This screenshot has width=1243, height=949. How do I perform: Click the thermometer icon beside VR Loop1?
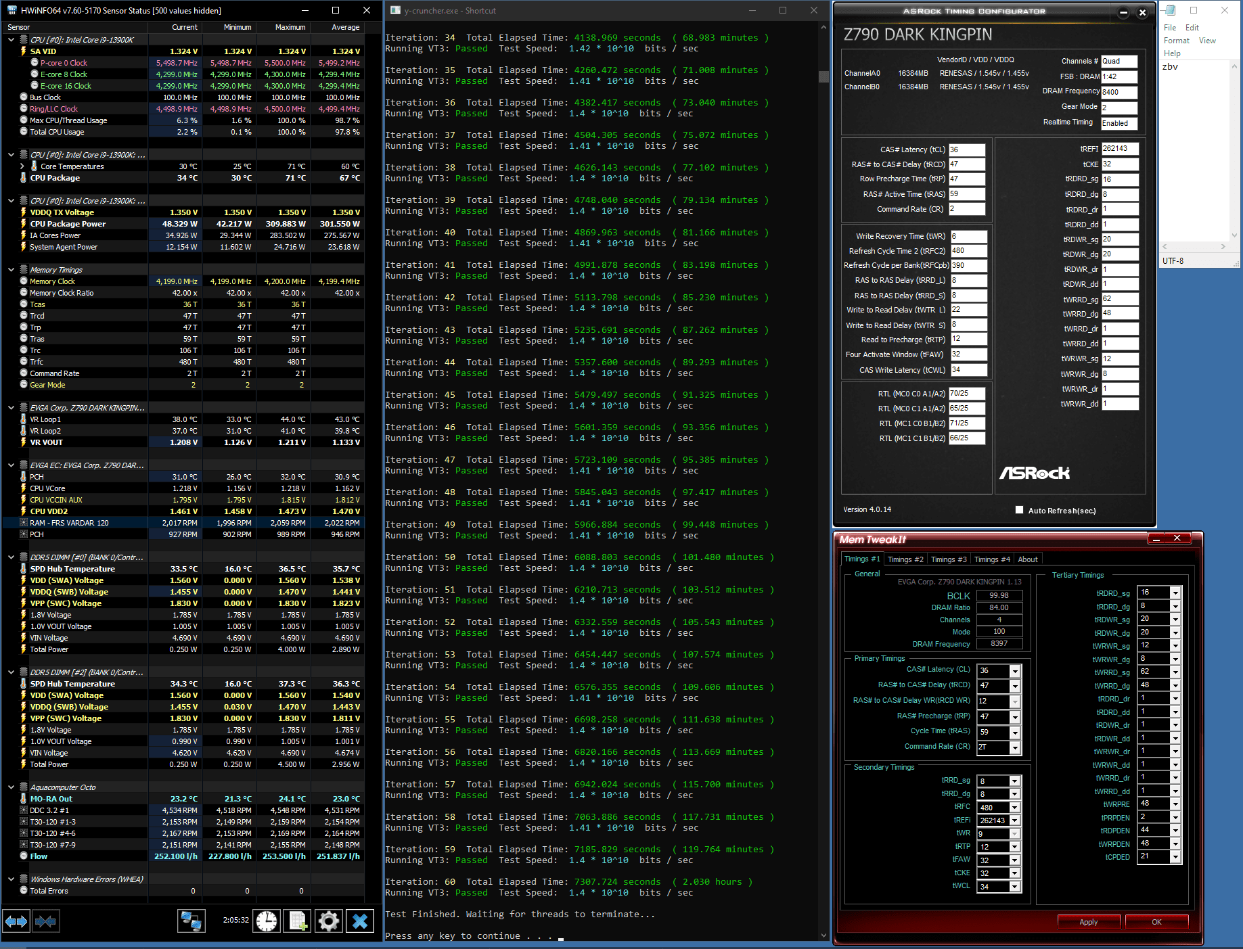pyautogui.click(x=24, y=419)
